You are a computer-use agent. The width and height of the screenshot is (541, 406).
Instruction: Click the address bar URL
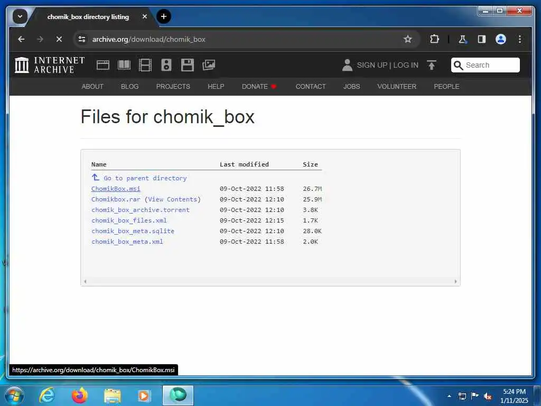tap(148, 39)
